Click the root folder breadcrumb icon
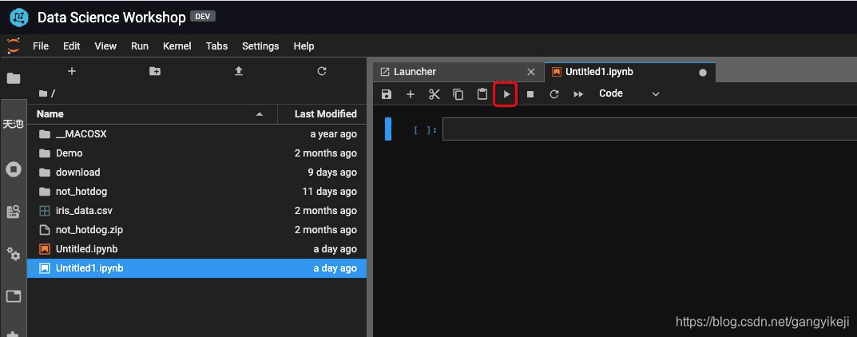Screen dimensions: 857x337 (42, 93)
